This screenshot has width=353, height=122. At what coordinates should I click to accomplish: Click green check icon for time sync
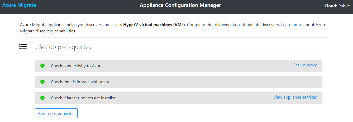click(x=42, y=82)
